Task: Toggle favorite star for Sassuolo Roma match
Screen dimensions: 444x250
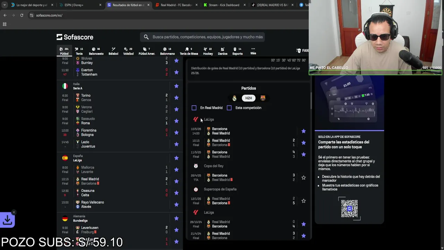Action: [x=176, y=121]
